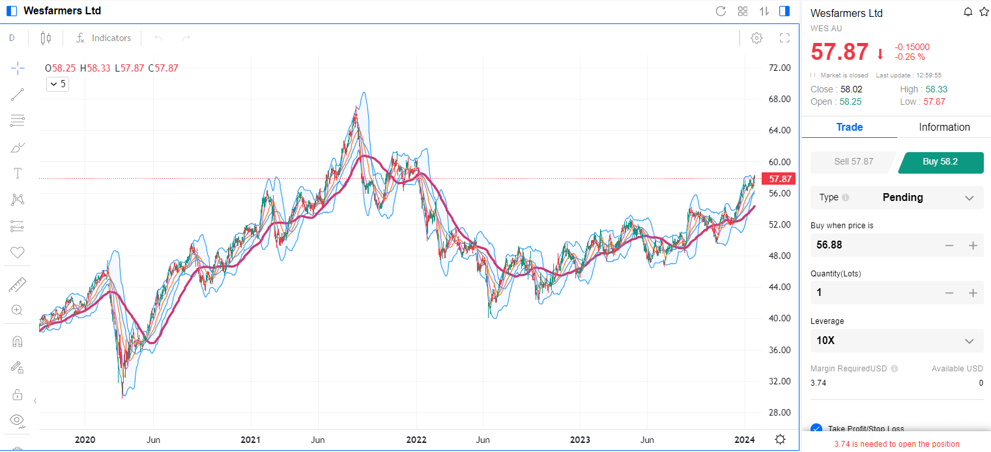
Task: Click the zoom in magnifier tool
Action: point(18,310)
